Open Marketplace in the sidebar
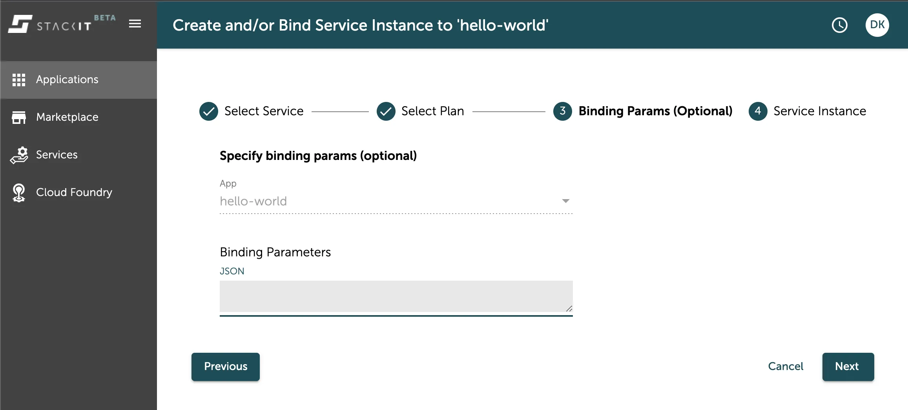This screenshot has height=410, width=908. point(67,117)
